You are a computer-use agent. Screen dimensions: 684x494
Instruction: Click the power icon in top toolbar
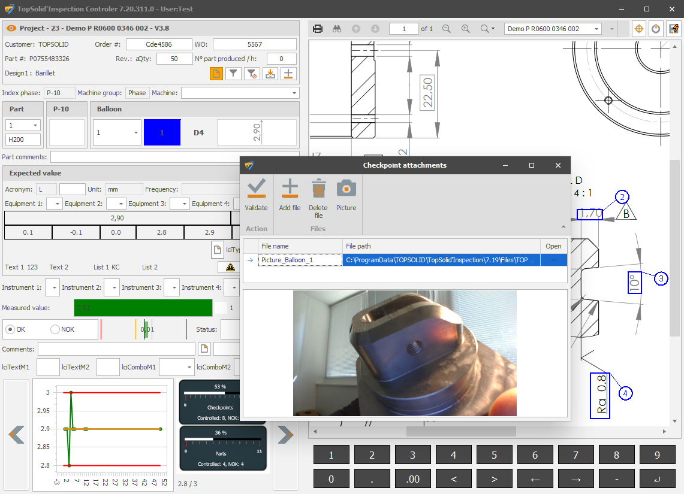coord(656,29)
